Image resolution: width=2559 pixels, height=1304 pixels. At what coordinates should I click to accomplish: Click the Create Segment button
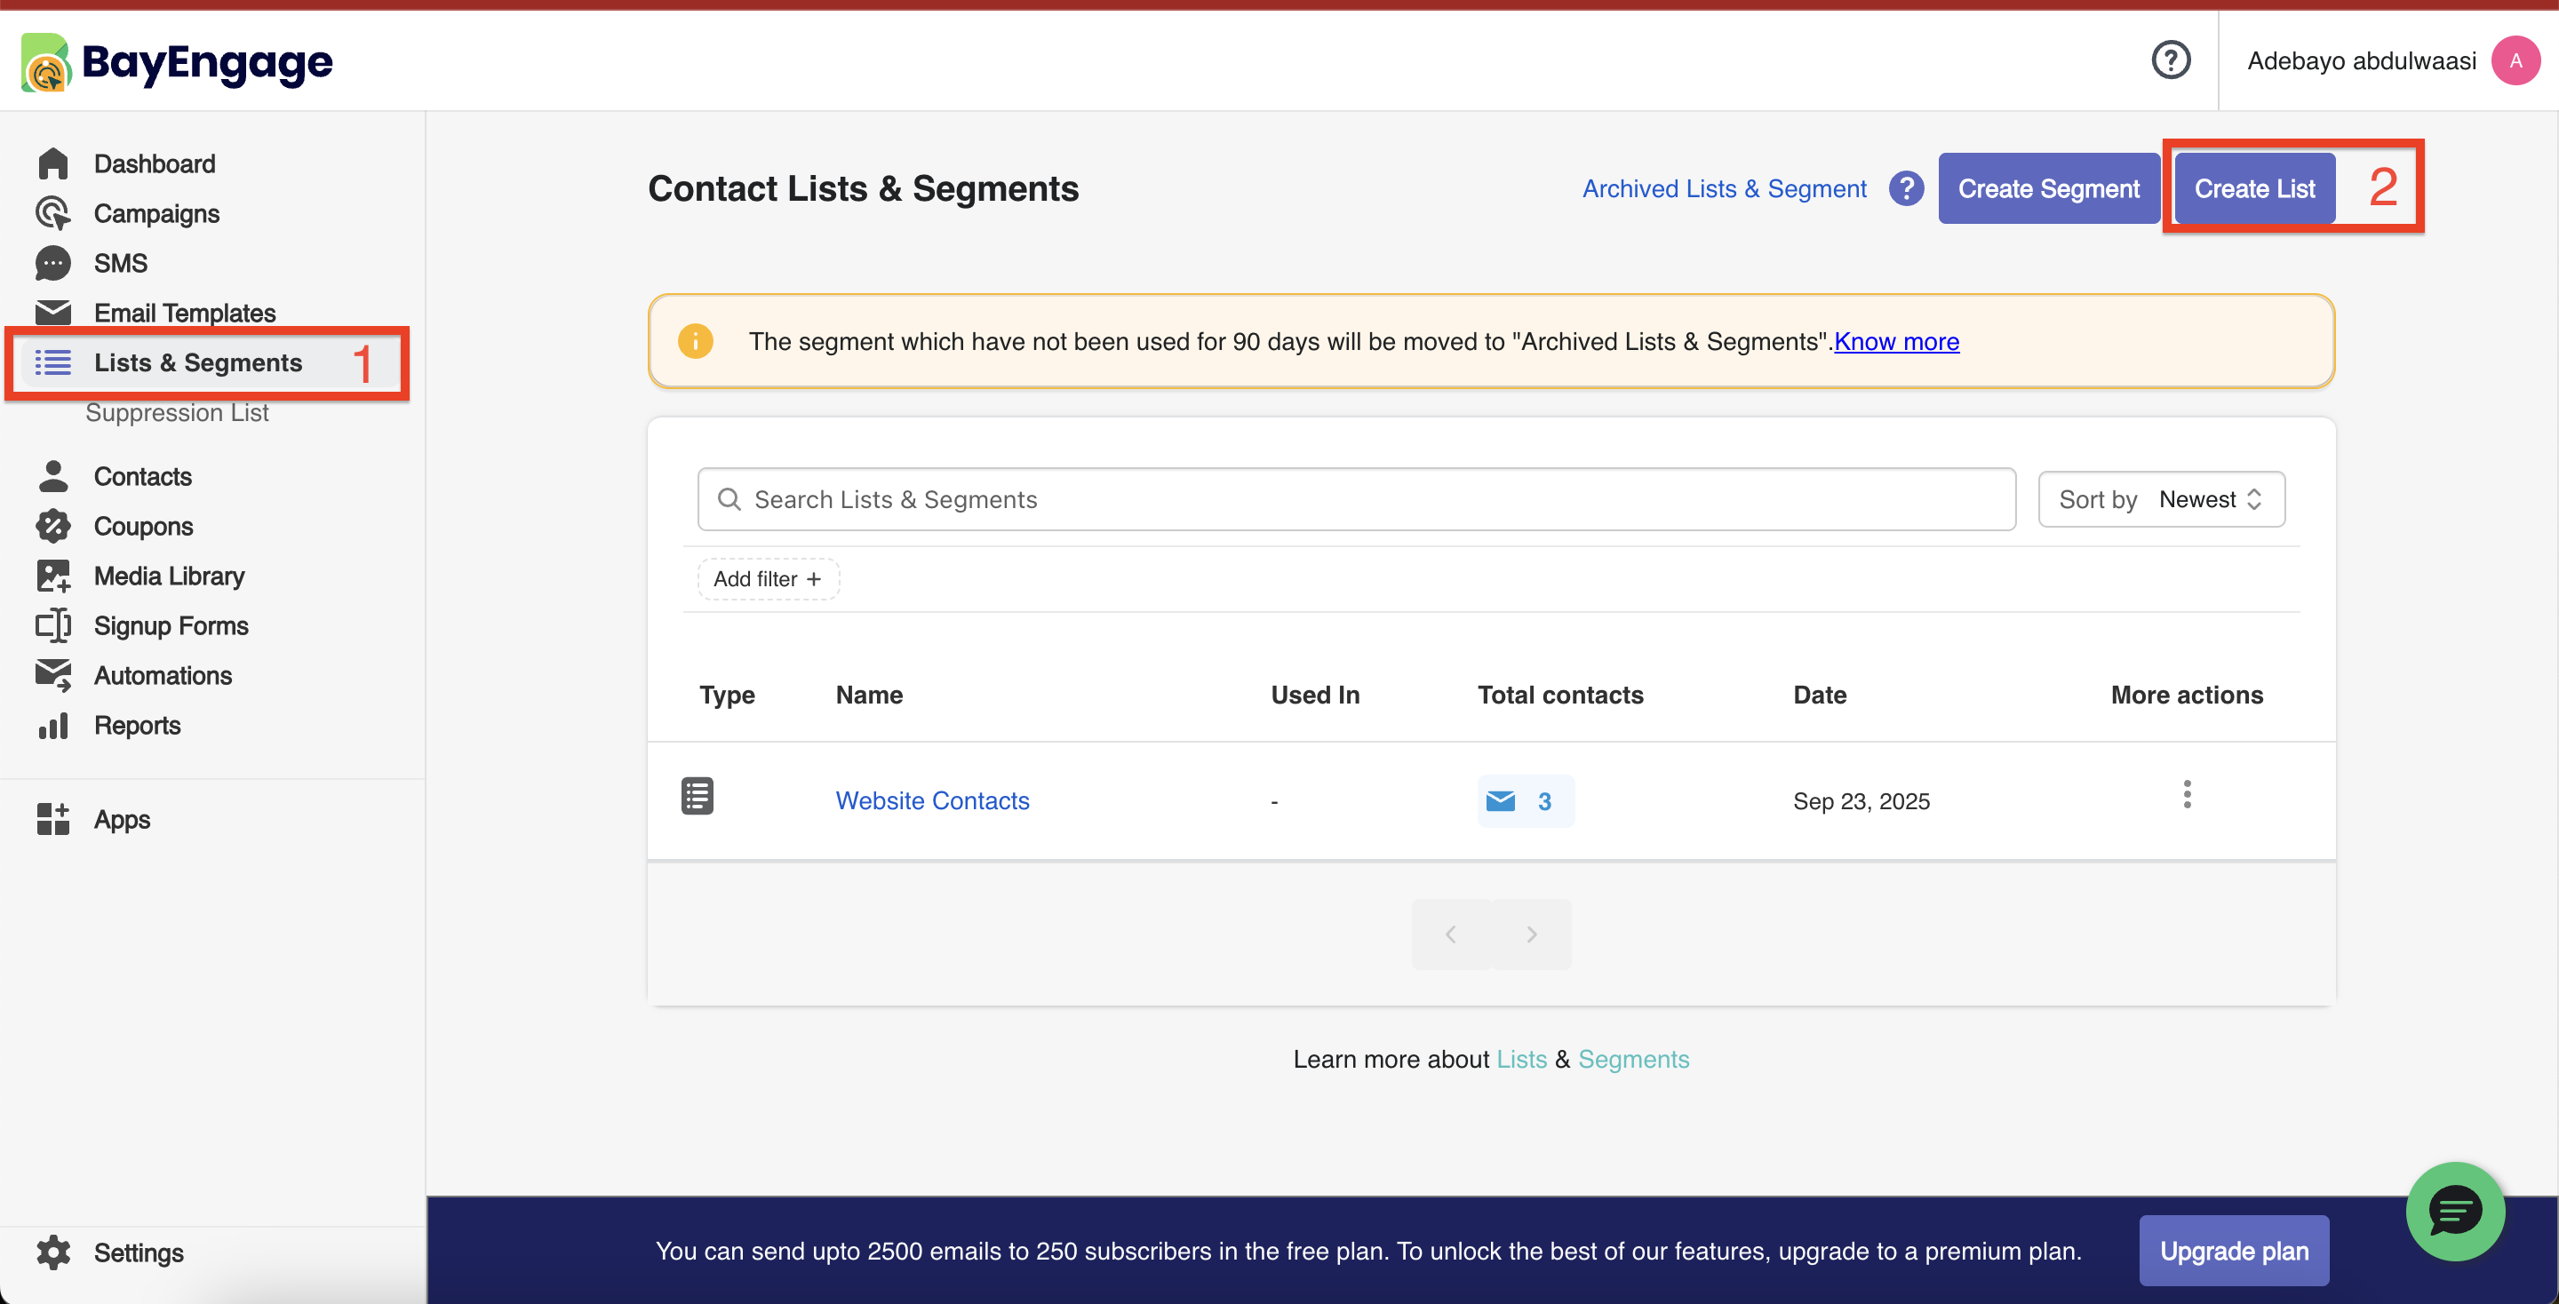(x=2048, y=188)
